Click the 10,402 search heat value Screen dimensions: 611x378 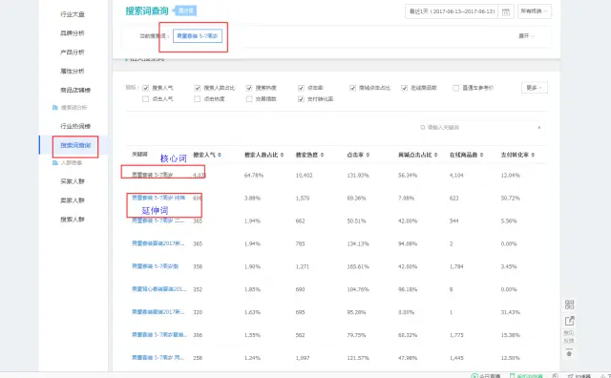click(304, 176)
